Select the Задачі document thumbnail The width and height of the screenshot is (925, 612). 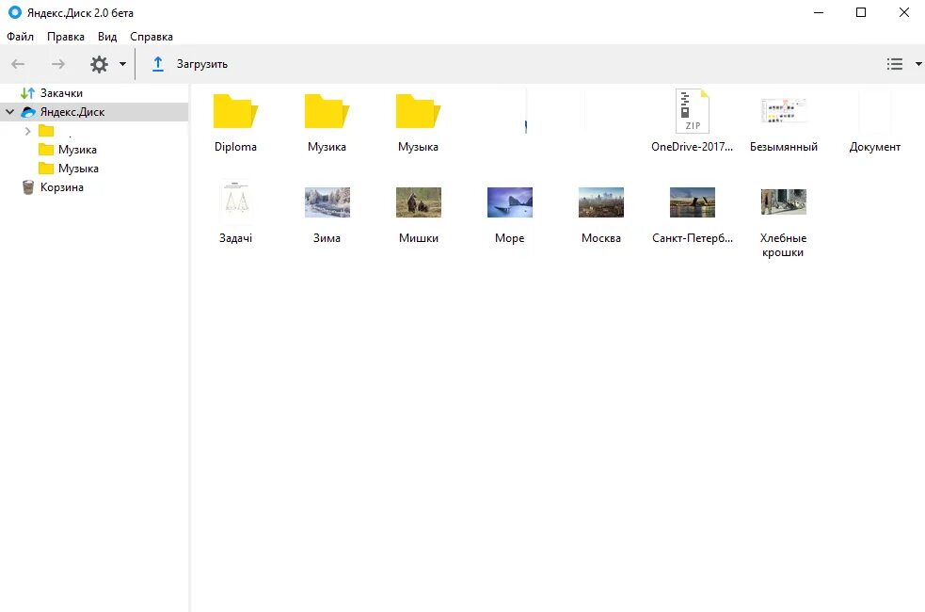(x=235, y=202)
